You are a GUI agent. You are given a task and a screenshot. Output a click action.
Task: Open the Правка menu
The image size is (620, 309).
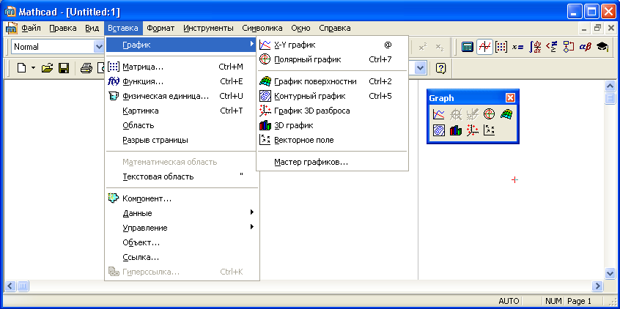click(x=63, y=28)
